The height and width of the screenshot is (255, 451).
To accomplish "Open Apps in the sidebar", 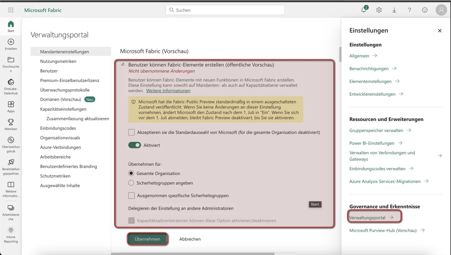I will pos(11,107).
